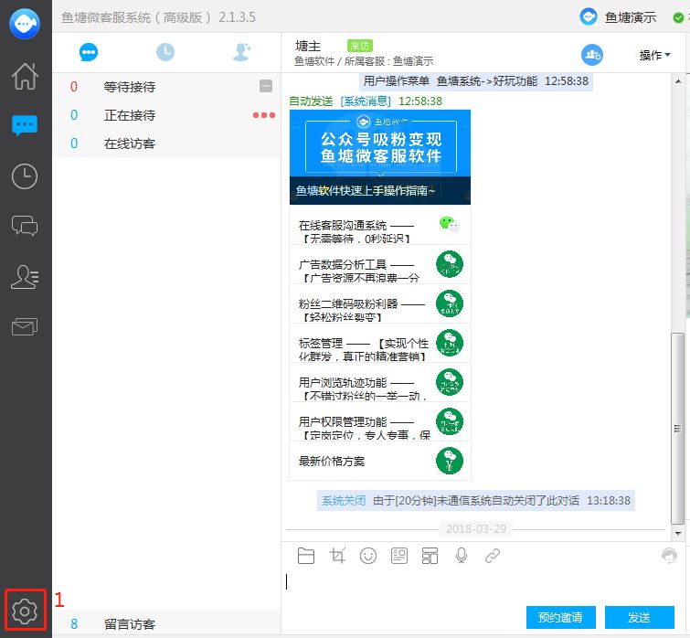The width and height of the screenshot is (690, 638).
Task: Click the 鱼塘演示 avatar icon
Action: [589, 17]
